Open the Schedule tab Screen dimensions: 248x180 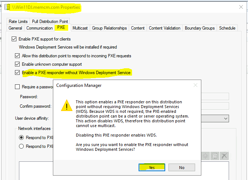227,28
